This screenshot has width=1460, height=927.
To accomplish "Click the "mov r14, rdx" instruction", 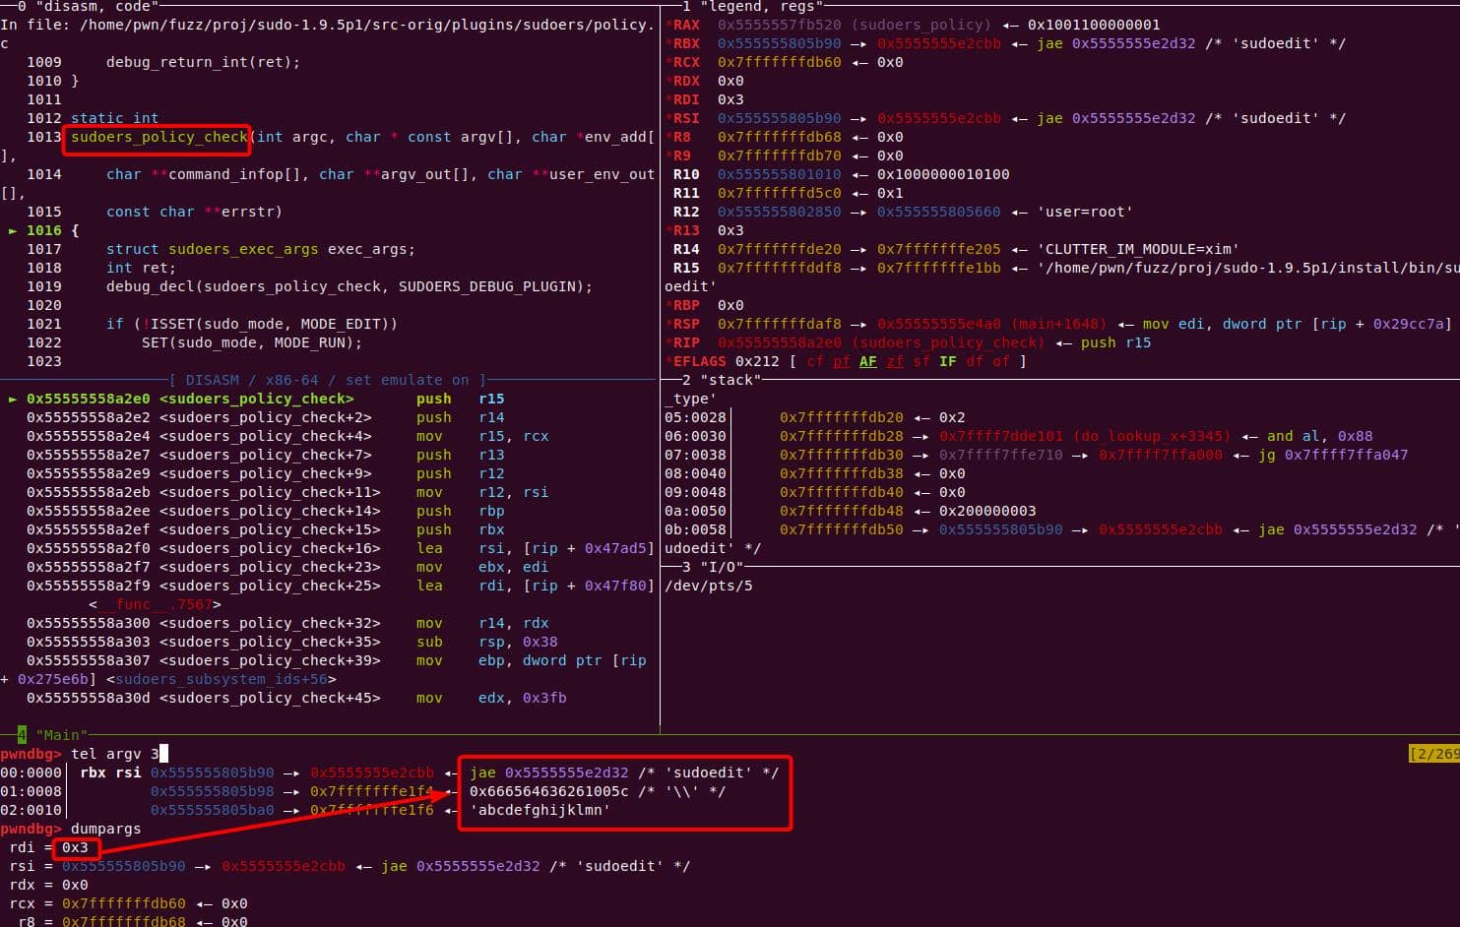I will 482,623.
